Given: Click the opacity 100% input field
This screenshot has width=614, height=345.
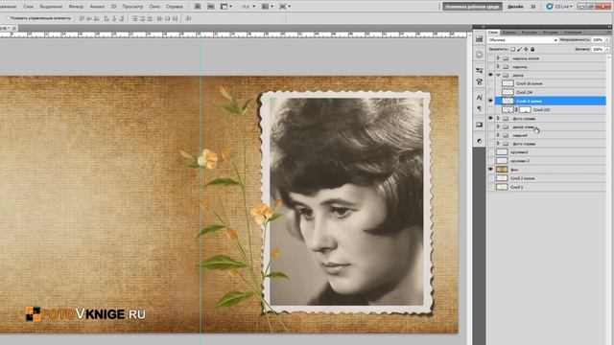Looking at the screenshot, I should pos(598,40).
